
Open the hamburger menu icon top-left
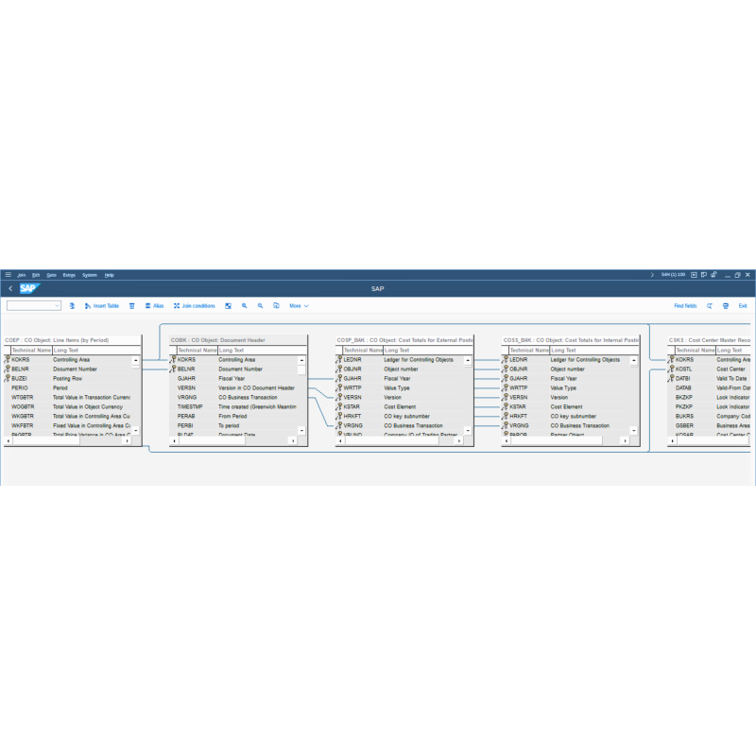coord(8,275)
